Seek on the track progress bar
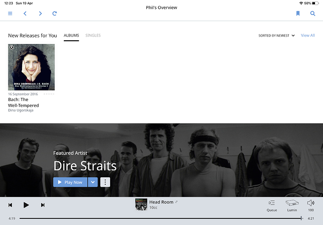The height and width of the screenshot is (225, 323). click(x=161, y=218)
